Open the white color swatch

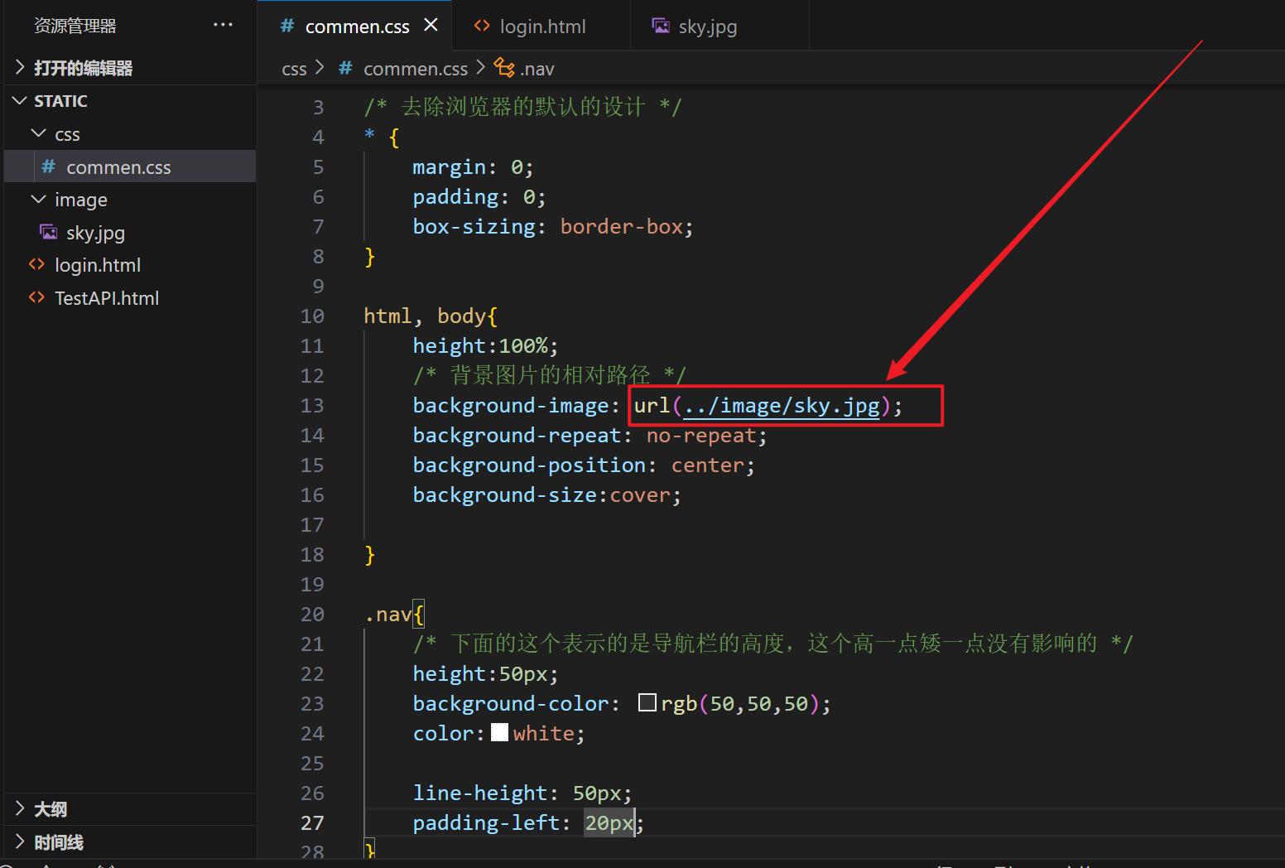tap(499, 733)
